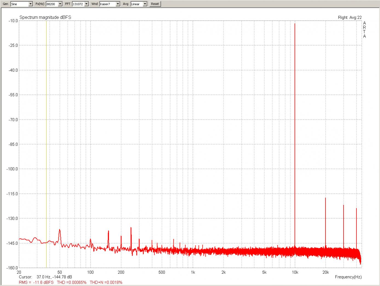Click the -10.0 dB axis label
The width and height of the screenshot is (380, 286).
(x=13, y=21)
